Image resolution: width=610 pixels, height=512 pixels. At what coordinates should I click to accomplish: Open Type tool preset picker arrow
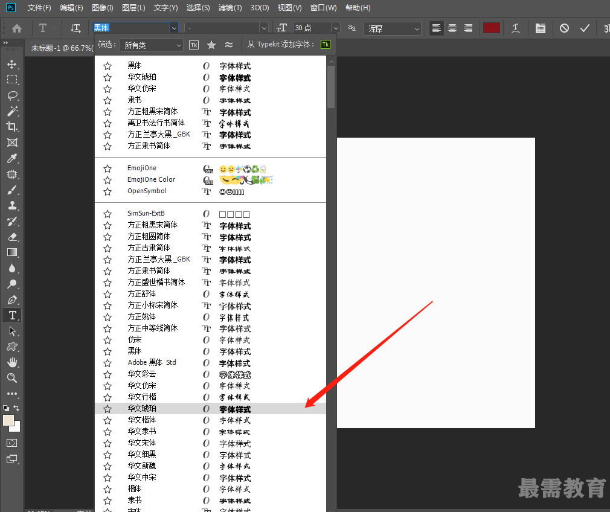[54, 28]
